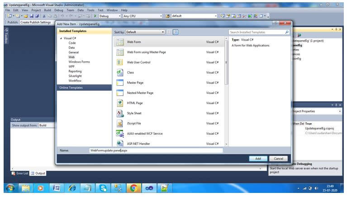Switch to the Output tab
The width and height of the screenshot is (347, 197).
(x=38, y=174)
